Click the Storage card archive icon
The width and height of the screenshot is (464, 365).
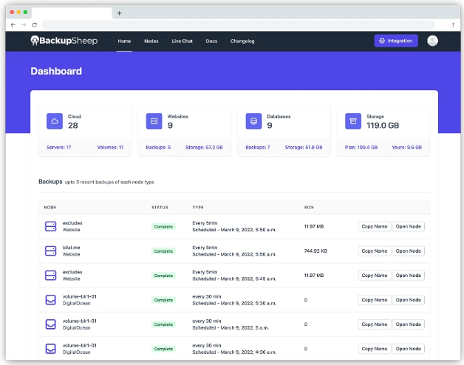click(353, 121)
